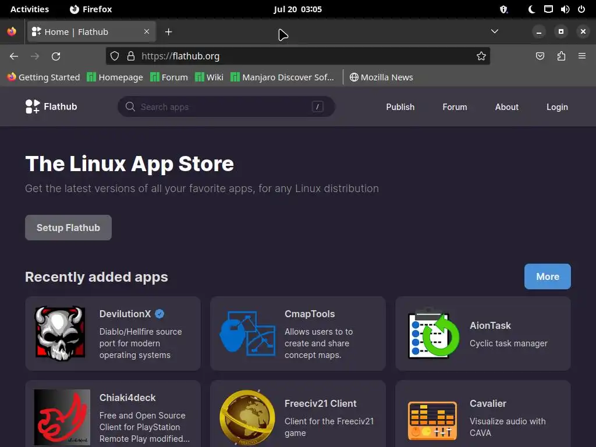
Task: Open a new tab with plus icon
Action: coord(169,32)
